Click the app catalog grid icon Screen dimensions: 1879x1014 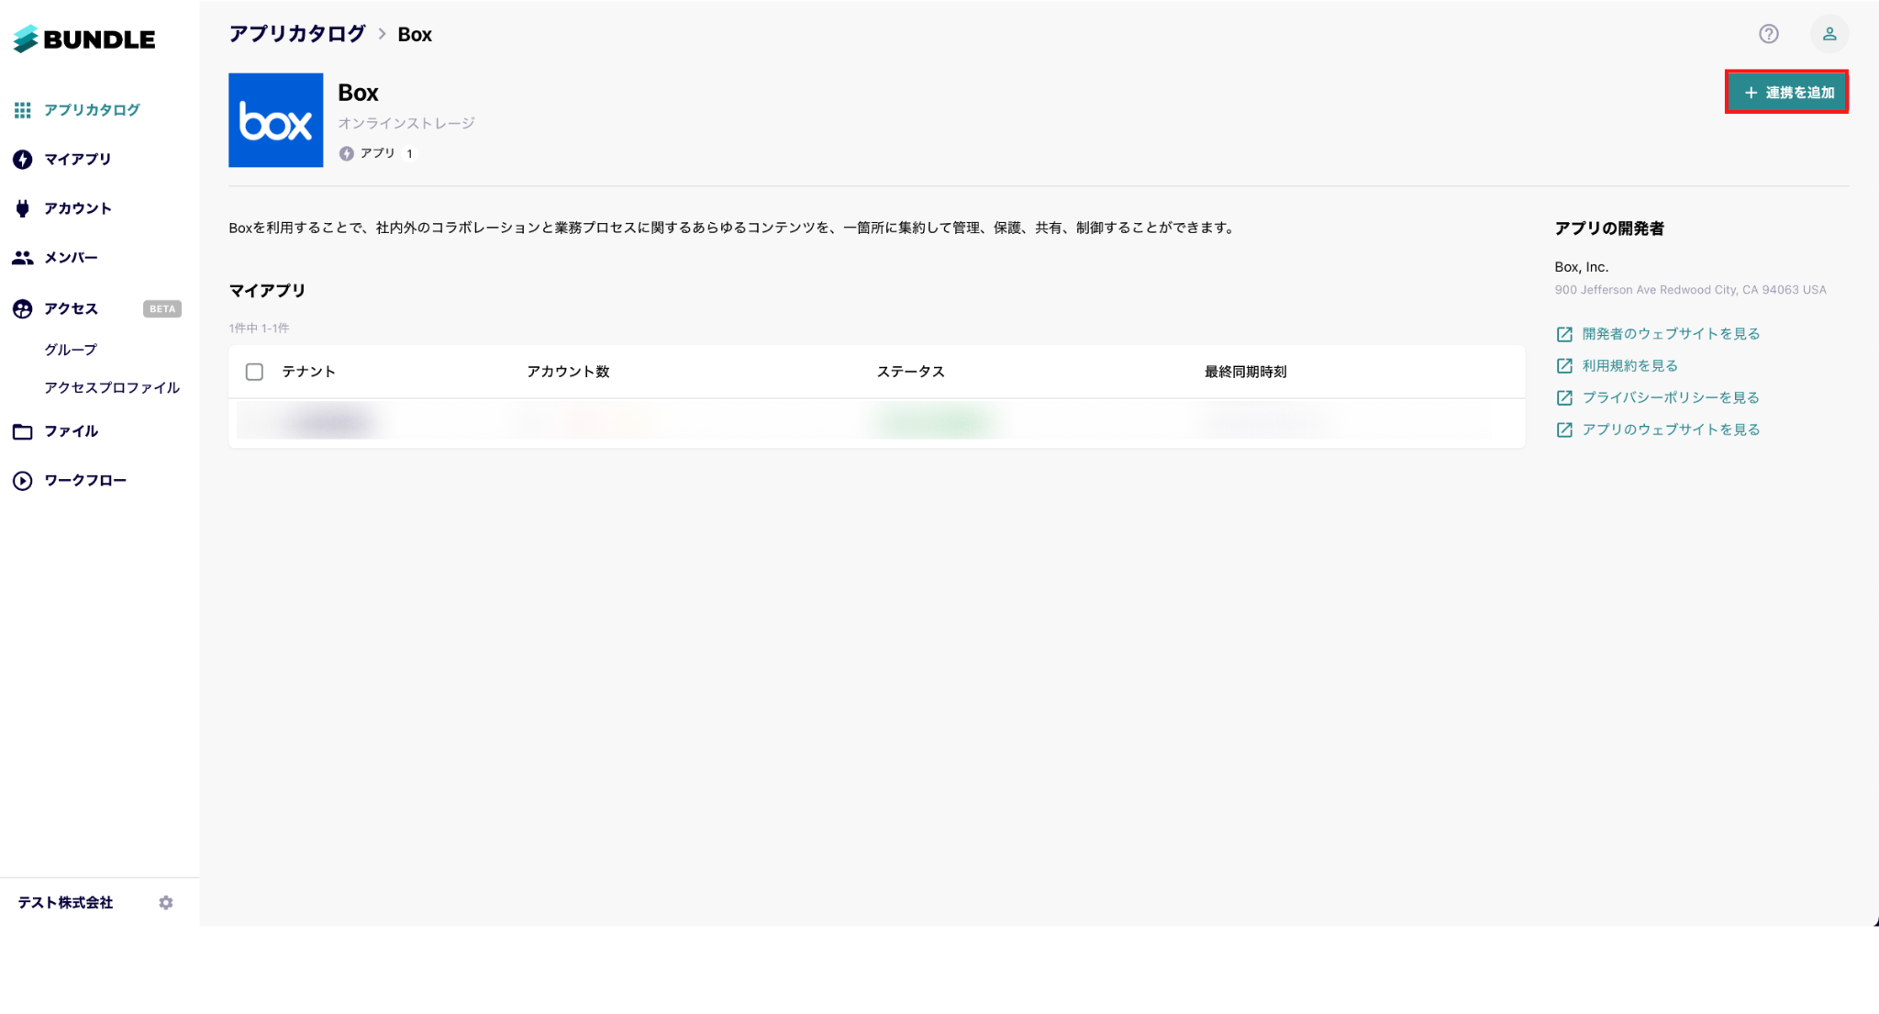[x=23, y=110]
